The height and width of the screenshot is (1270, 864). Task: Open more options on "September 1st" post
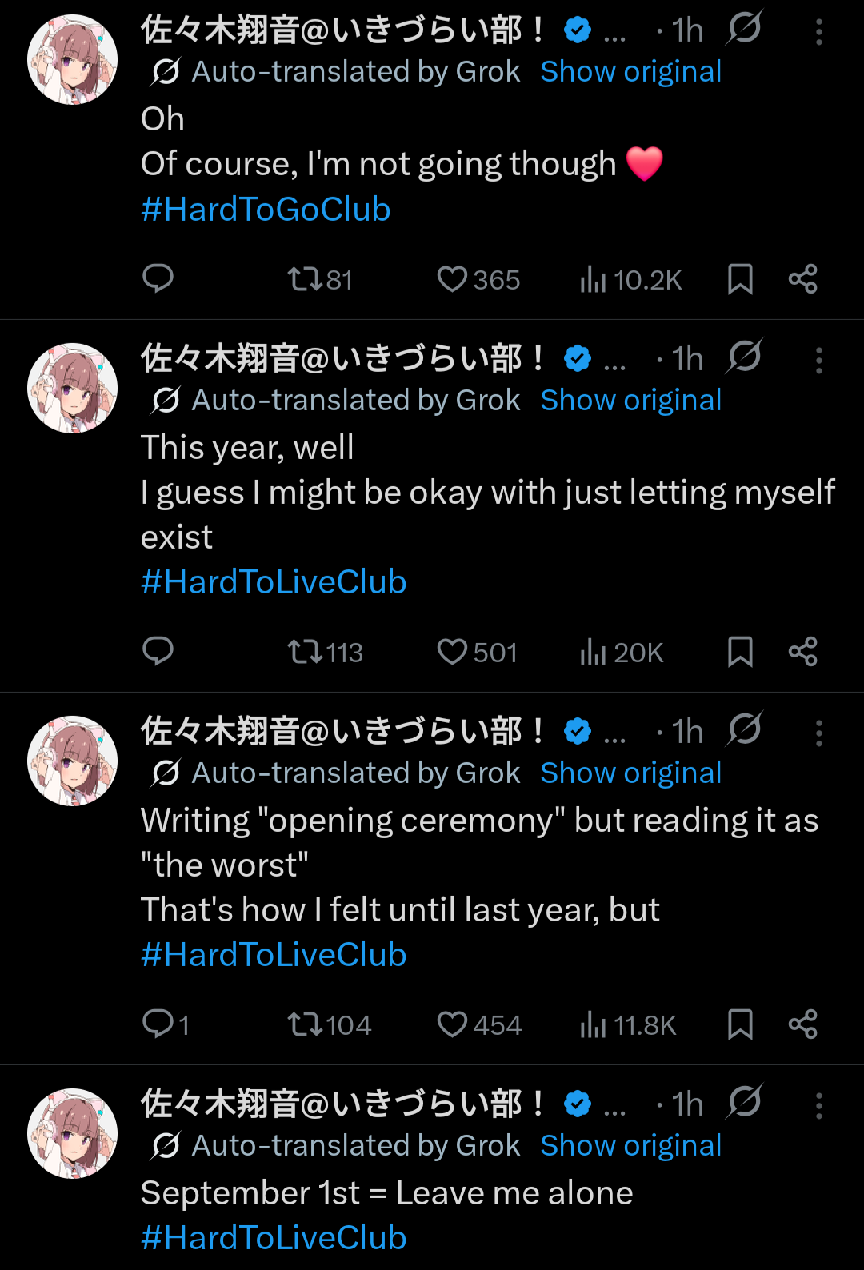coord(818,1106)
